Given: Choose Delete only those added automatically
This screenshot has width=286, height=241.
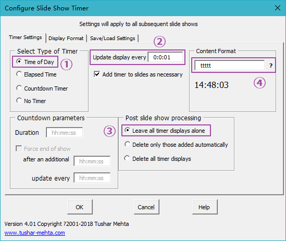Looking at the screenshot, I should (176, 145).
